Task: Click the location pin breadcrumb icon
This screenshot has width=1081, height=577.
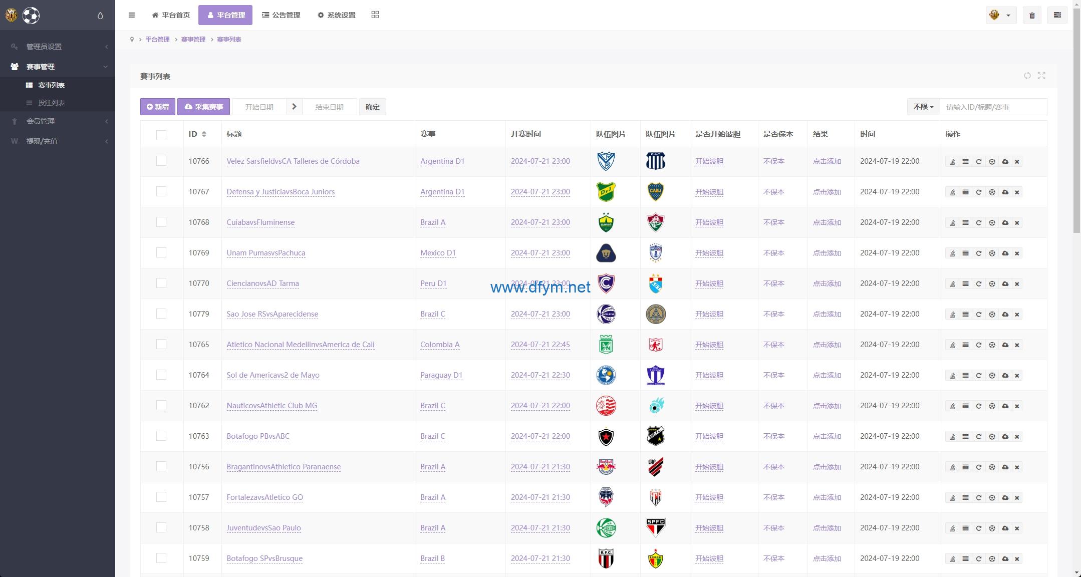Action: coord(132,40)
